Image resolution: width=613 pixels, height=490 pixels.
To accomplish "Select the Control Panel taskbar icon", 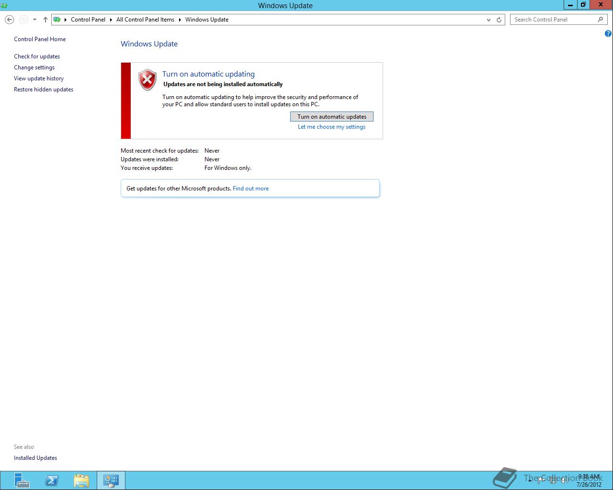I will 111,480.
